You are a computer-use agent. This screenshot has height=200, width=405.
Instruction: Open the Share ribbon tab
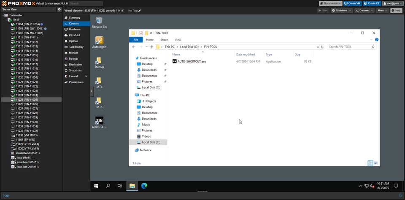(x=164, y=40)
